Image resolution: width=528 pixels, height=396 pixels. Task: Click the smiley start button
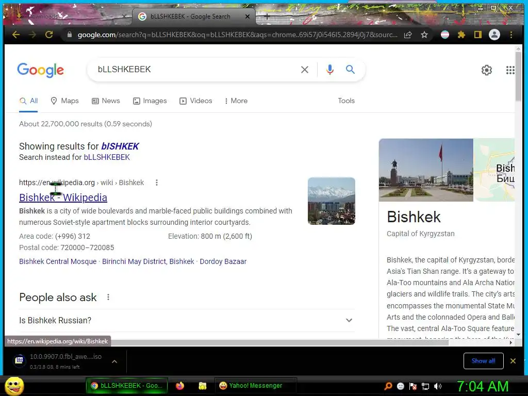point(14,386)
